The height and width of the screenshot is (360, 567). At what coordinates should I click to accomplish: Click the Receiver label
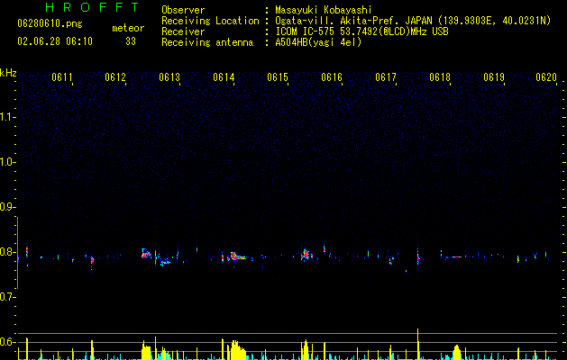click(183, 31)
